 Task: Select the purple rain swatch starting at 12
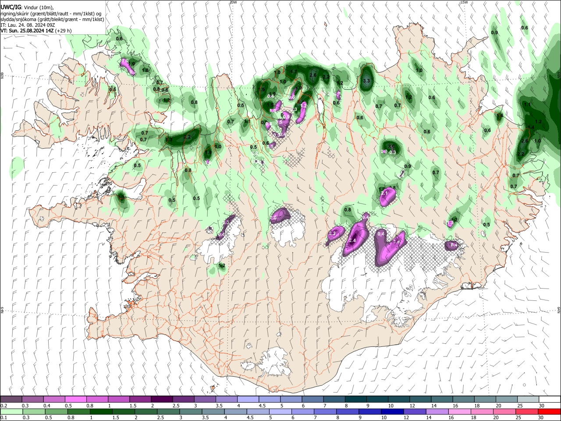coord(414,411)
